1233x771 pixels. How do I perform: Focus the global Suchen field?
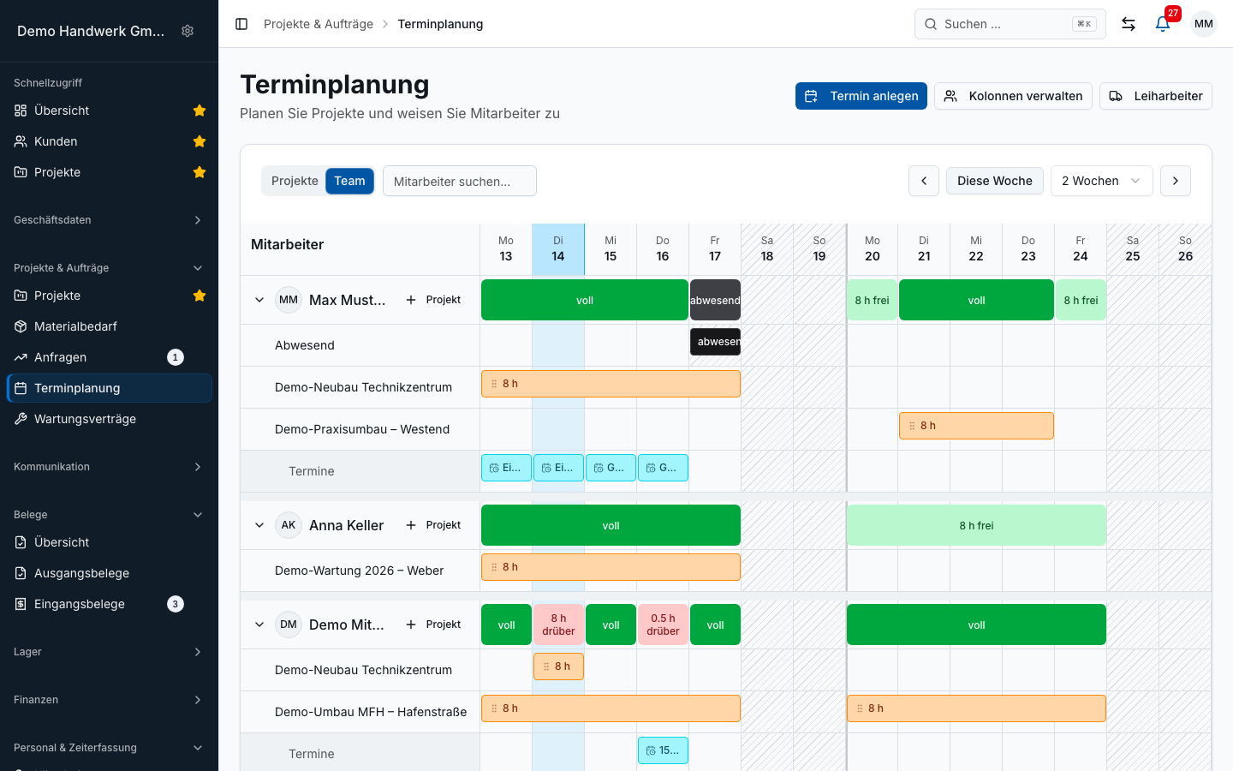tap(1010, 24)
